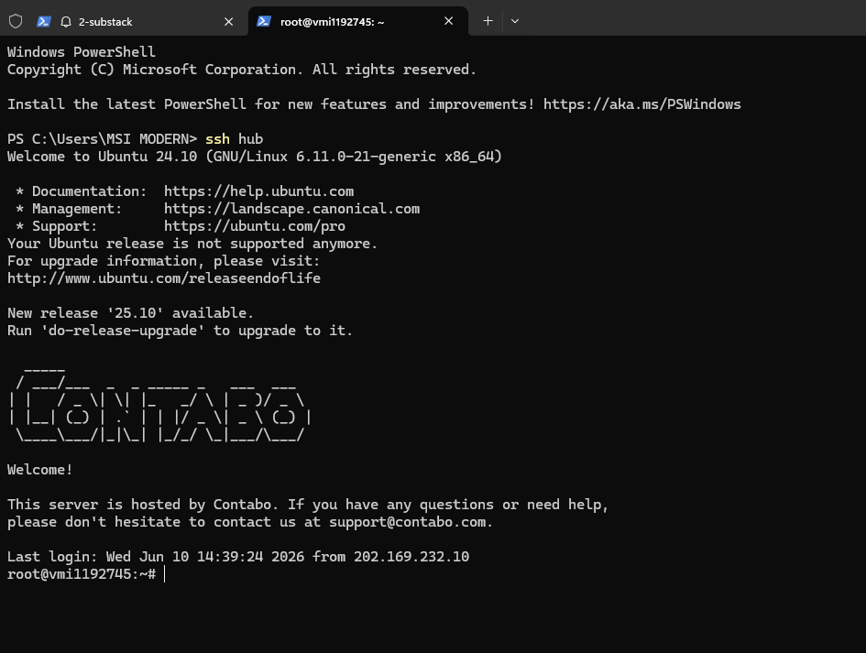The height and width of the screenshot is (653, 866).
Task: Switch to the 2-substack tab
Action: coord(125,22)
